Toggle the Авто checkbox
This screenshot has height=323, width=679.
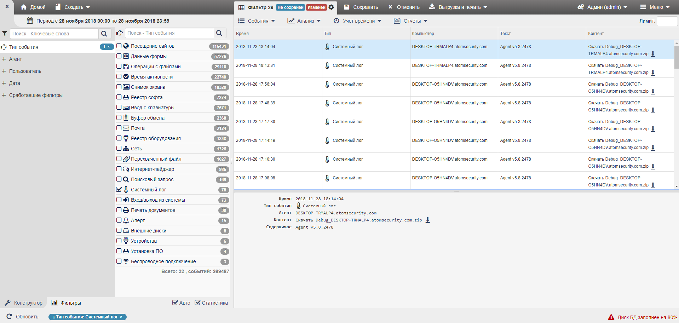175,302
